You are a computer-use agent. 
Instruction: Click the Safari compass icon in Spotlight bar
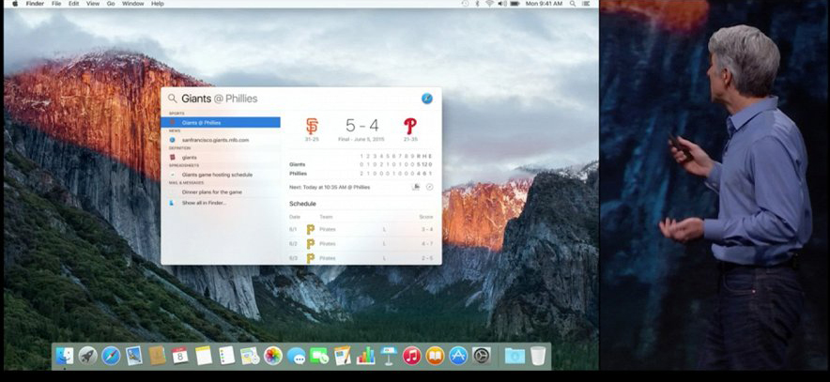(x=427, y=99)
